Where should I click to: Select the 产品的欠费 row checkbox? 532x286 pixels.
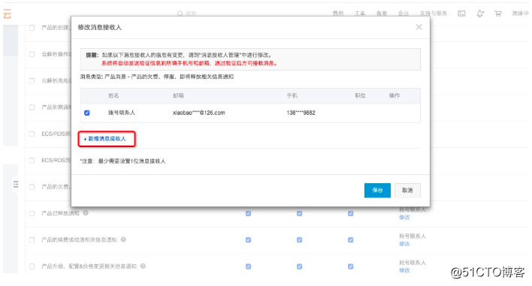click(32, 187)
